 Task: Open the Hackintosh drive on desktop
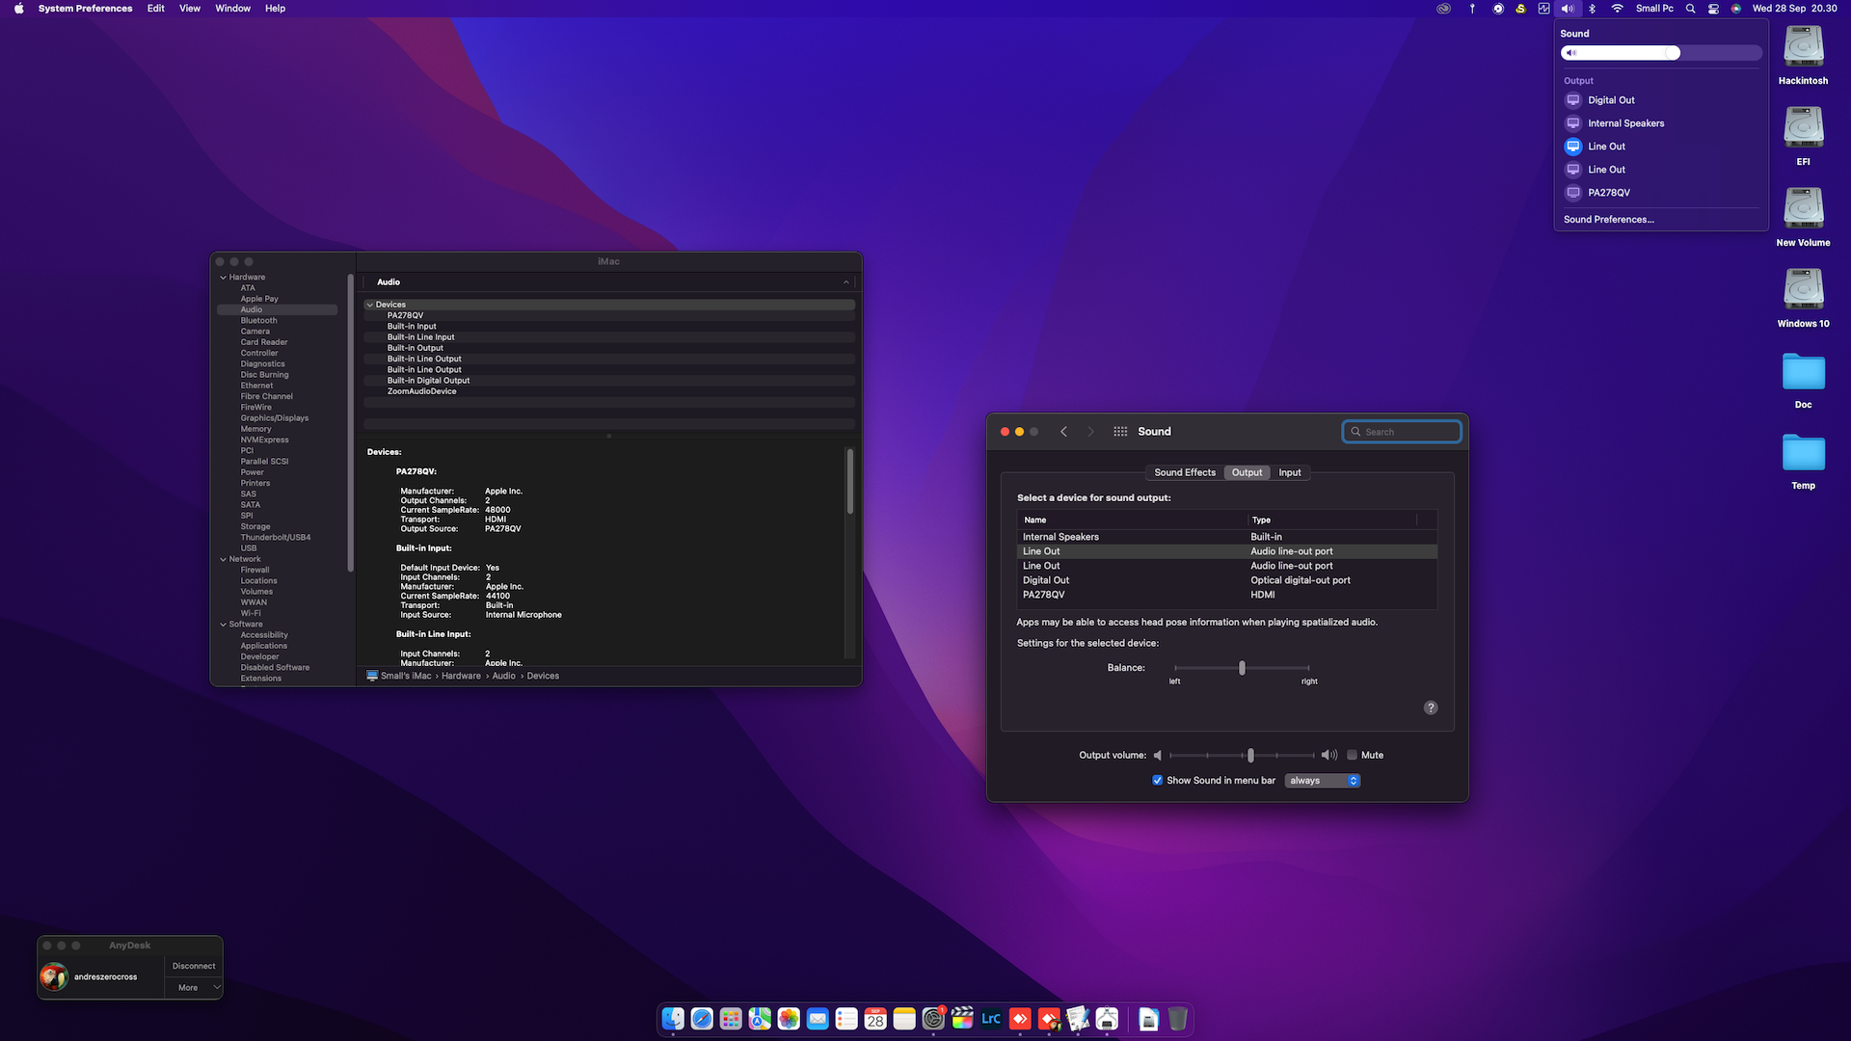(1803, 46)
